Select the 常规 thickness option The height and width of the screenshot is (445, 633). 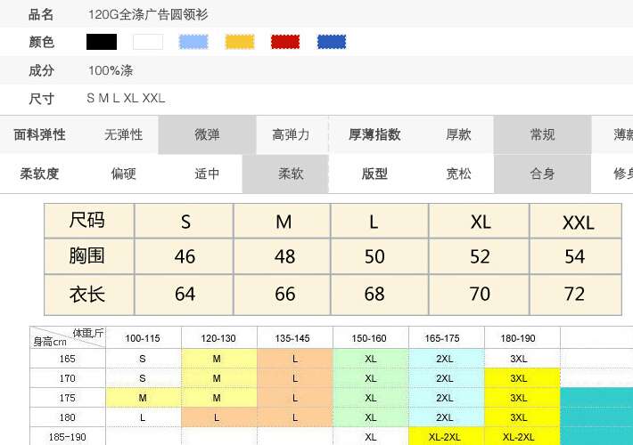[542, 135]
